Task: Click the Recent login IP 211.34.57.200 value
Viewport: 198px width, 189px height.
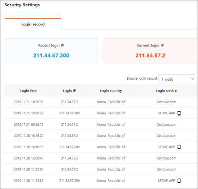Action: coord(51,55)
